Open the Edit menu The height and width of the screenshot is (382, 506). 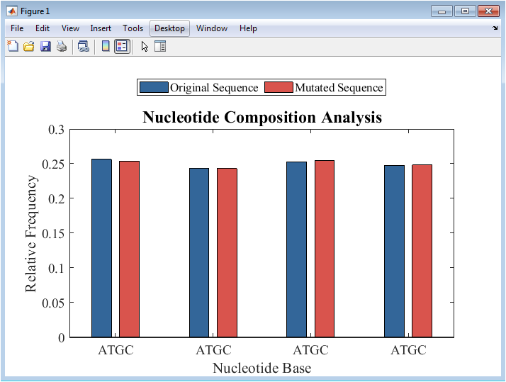(x=43, y=28)
